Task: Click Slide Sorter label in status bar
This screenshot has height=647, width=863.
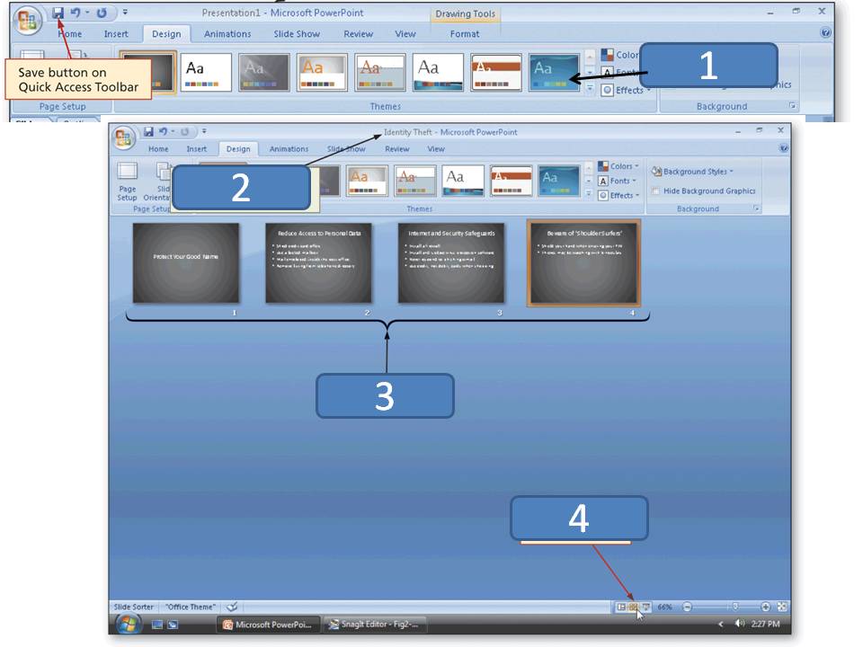Action: point(133,607)
